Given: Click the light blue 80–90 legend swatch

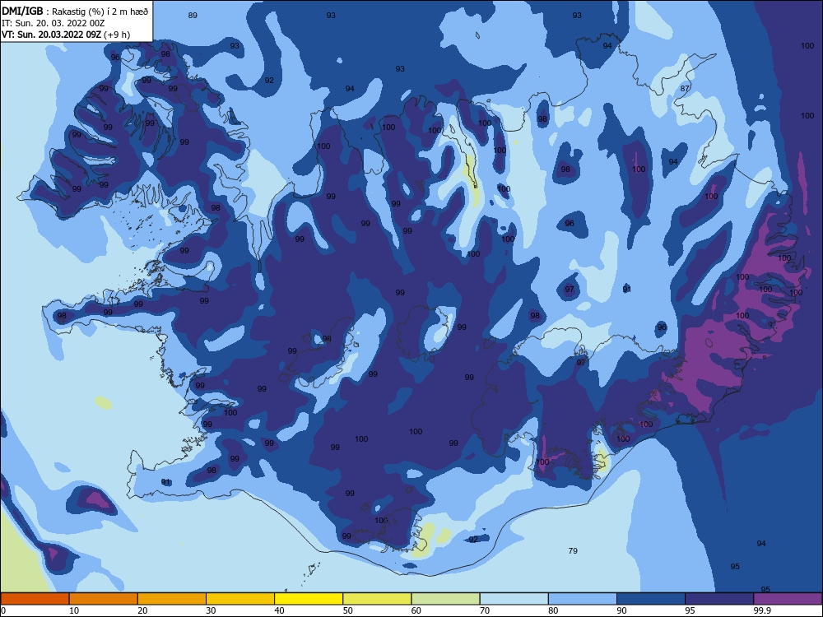Looking at the screenshot, I should point(583,599).
